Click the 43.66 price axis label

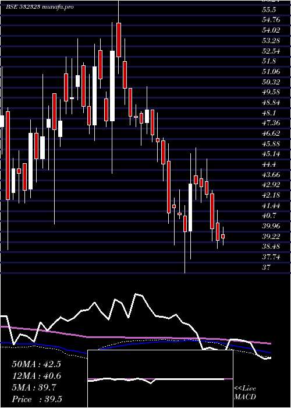(271, 175)
